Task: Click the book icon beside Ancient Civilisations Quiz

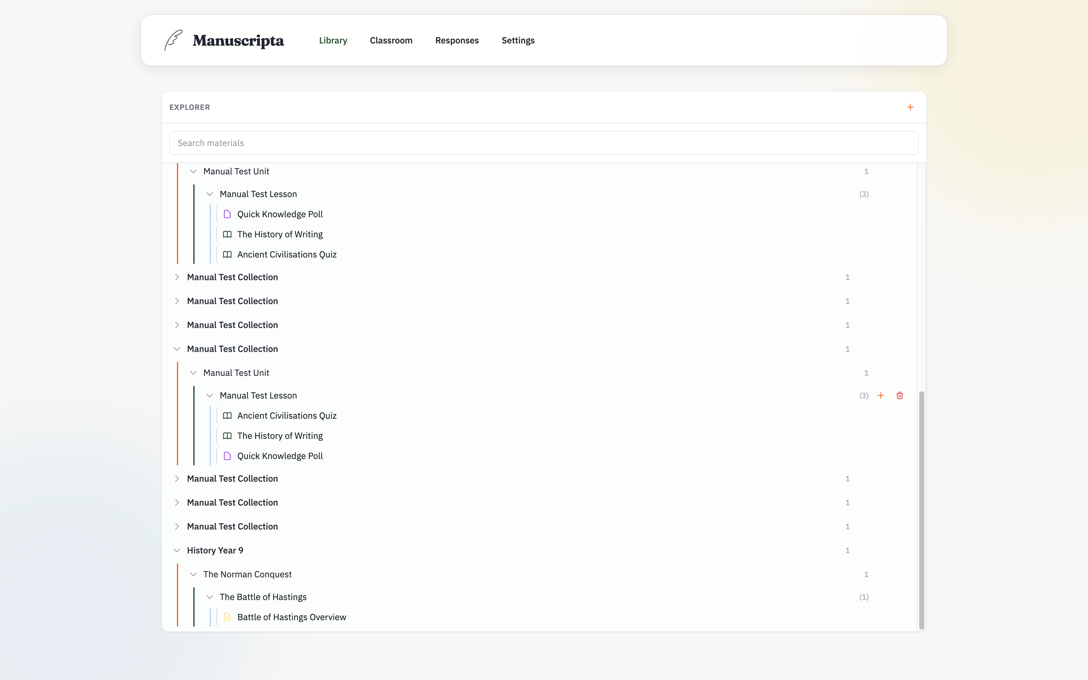Action: [228, 254]
